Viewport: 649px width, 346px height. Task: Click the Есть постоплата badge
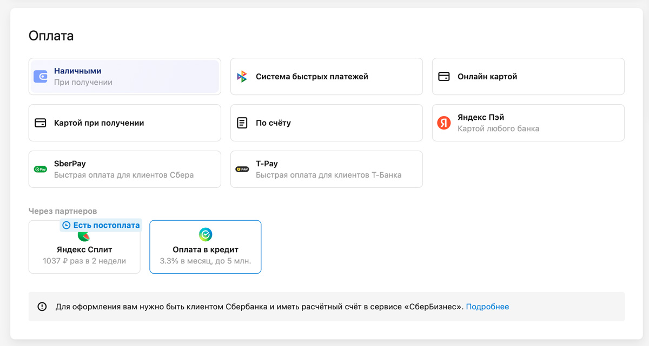[101, 225]
